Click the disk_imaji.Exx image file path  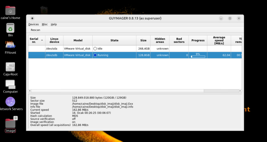(102, 104)
